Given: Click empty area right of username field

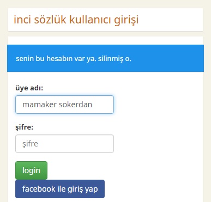Looking at the screenshot, I should click(x=158, y=105).
